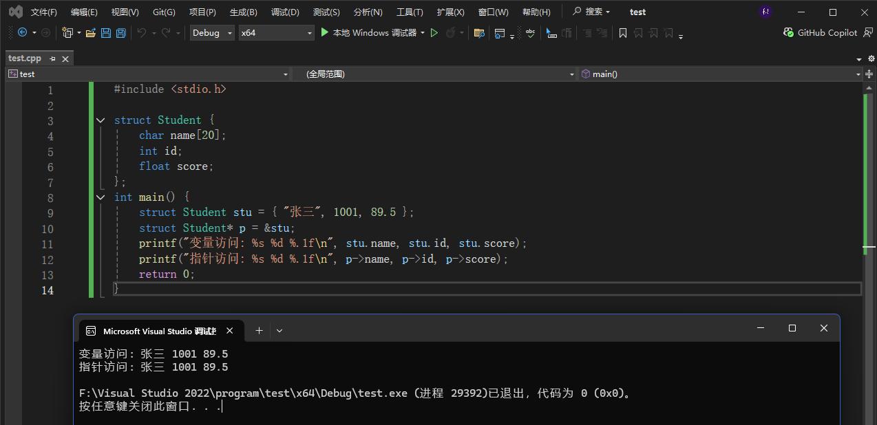Viewport: 877px width, 425px height.
Task: Click the cursor text-selection toolbar icon
Action: (551, 32)
